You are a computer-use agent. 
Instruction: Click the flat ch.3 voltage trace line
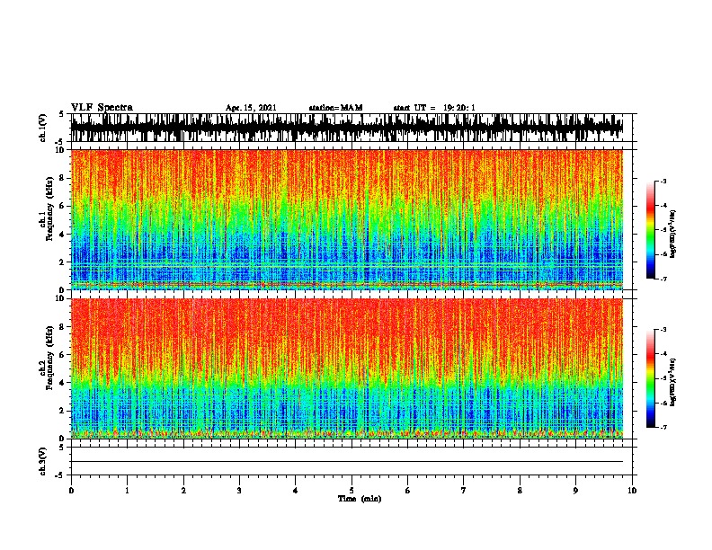[x=346, y=462]
